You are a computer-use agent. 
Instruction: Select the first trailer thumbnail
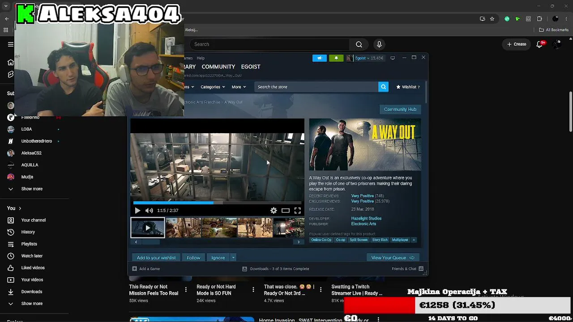coord(148,228)
